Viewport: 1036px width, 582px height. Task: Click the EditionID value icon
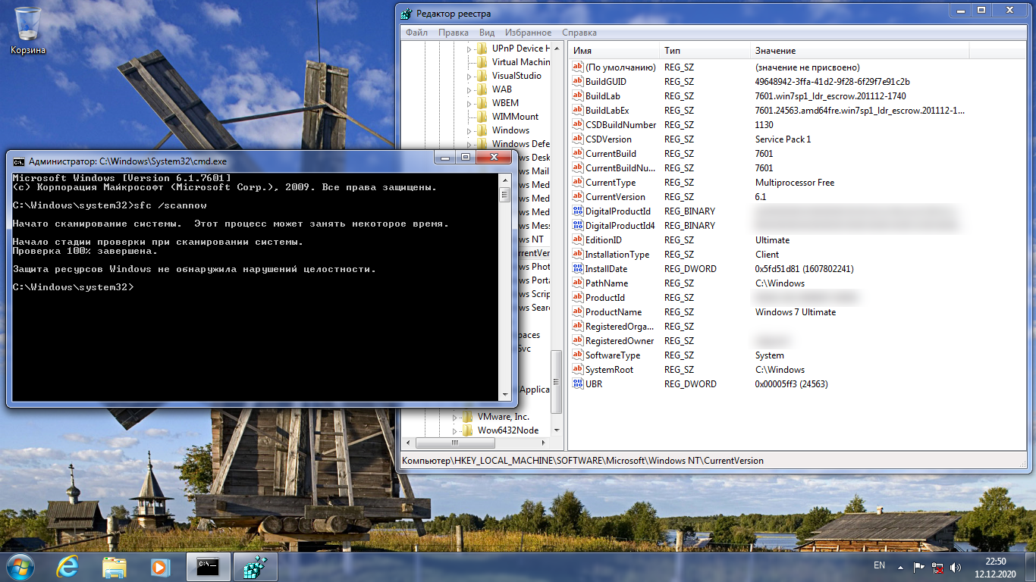(578, 239)
